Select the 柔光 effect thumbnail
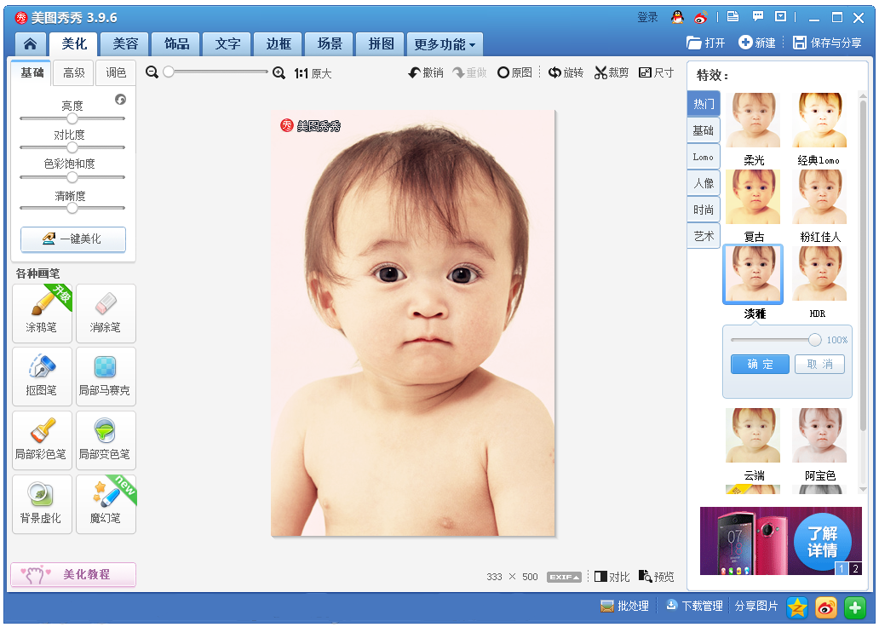 (x=753, y=122)
